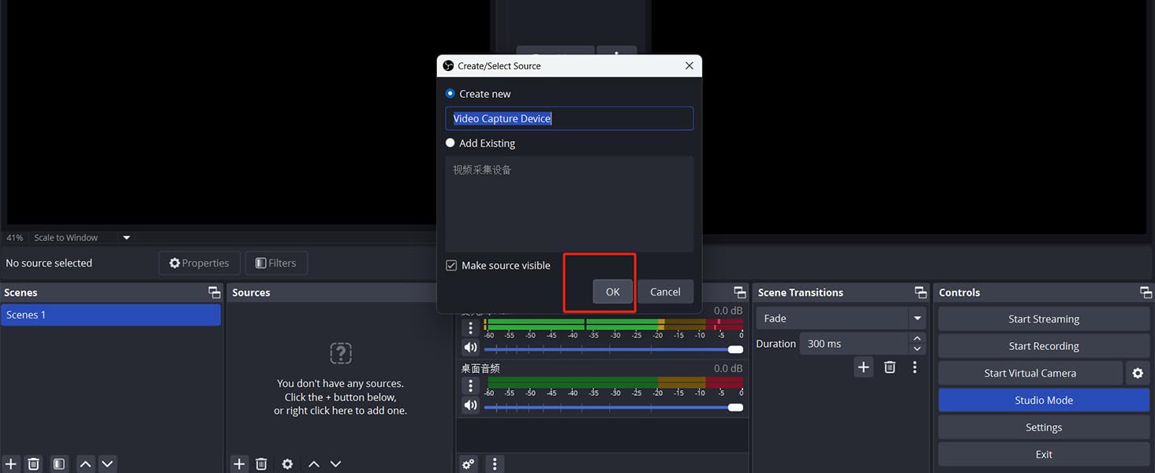Click the trash icon in Scenes panel
Image resolution: width=1155 pixels, height=473 pixels.
[x=33, y=464]
